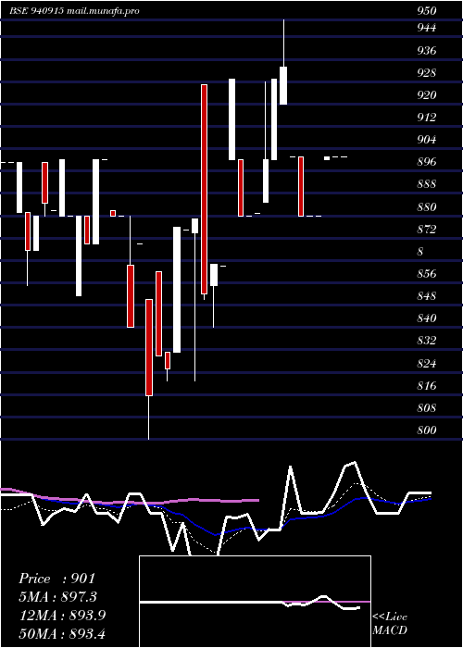Click the 880 price axis label
Image resolution: width=463 pixels, height=648 pixels.
pos(427,207)
